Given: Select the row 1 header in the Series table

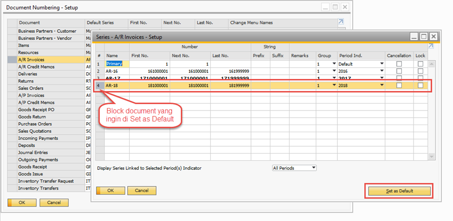Looking at the screenshot, I should (x=100, y=64).
